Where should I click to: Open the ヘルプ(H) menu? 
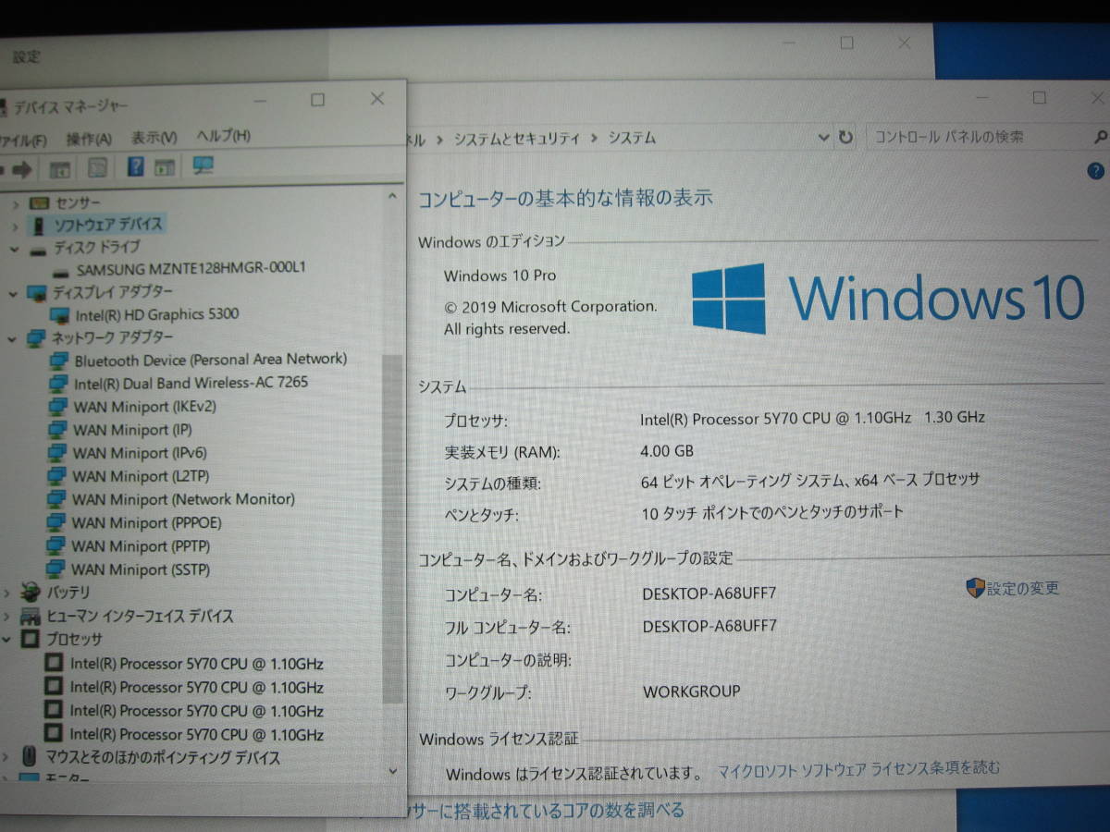[x=223, y=136]
